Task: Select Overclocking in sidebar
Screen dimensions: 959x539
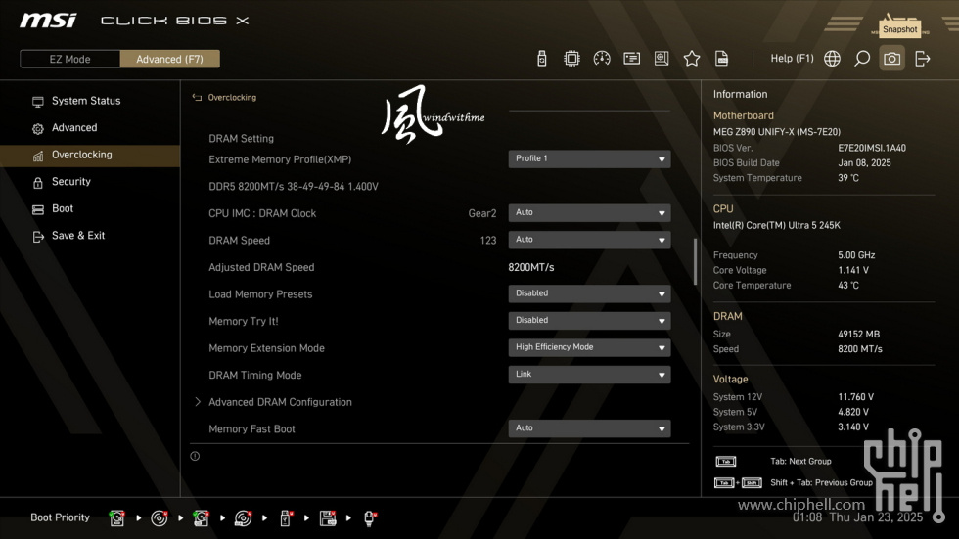Action: (90, 155)
